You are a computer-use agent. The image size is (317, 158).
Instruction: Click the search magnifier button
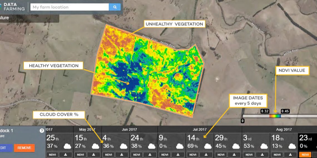click(115, 7)
